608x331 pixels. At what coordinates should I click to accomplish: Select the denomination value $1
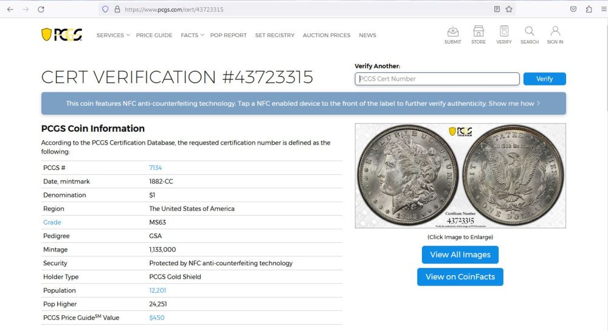[152, 195]
